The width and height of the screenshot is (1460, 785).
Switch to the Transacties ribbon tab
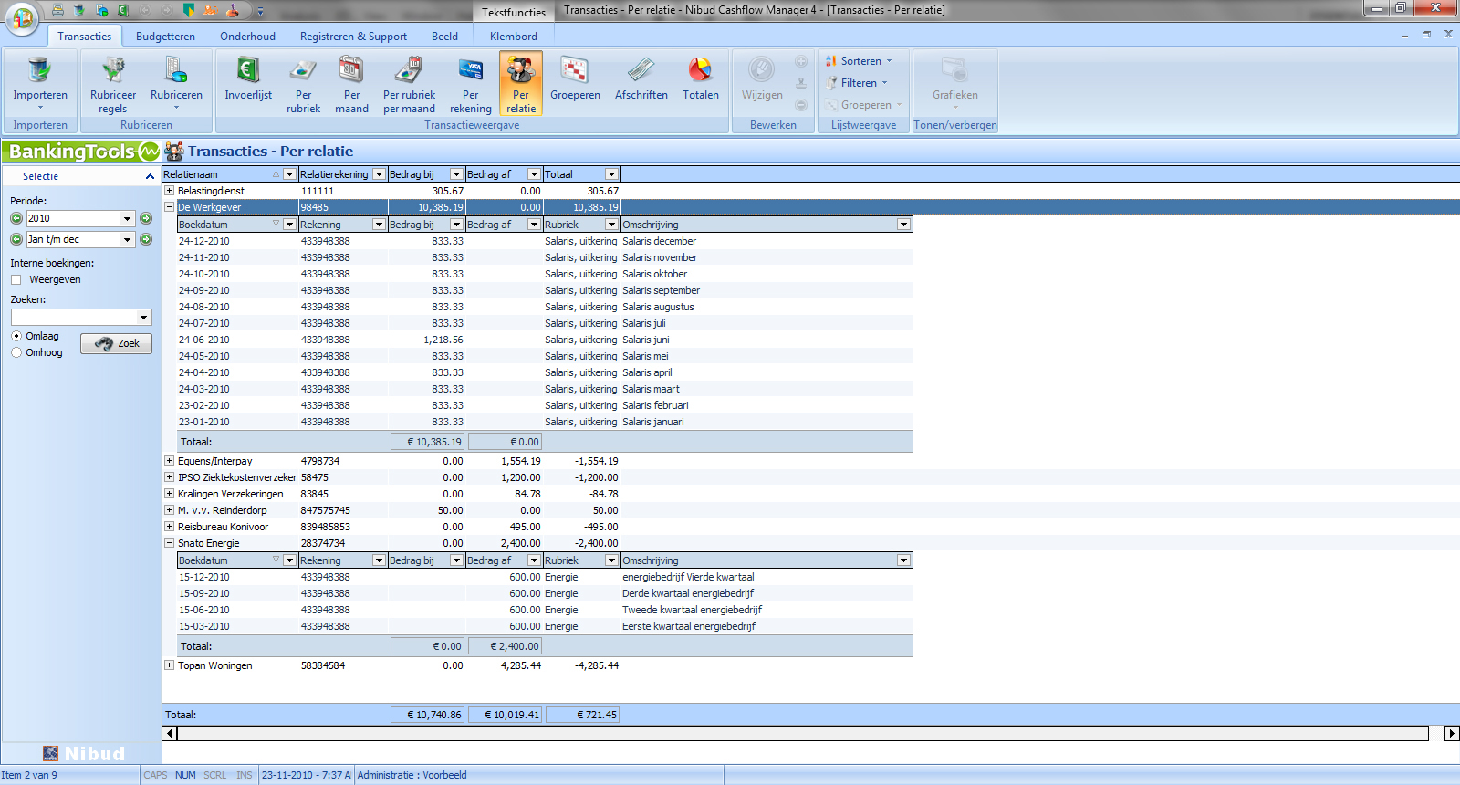84,37
